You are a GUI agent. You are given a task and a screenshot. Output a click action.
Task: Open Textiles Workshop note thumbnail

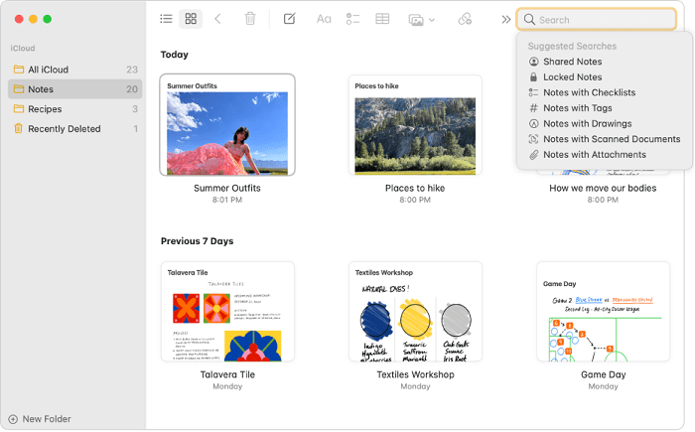pos(415,312)
